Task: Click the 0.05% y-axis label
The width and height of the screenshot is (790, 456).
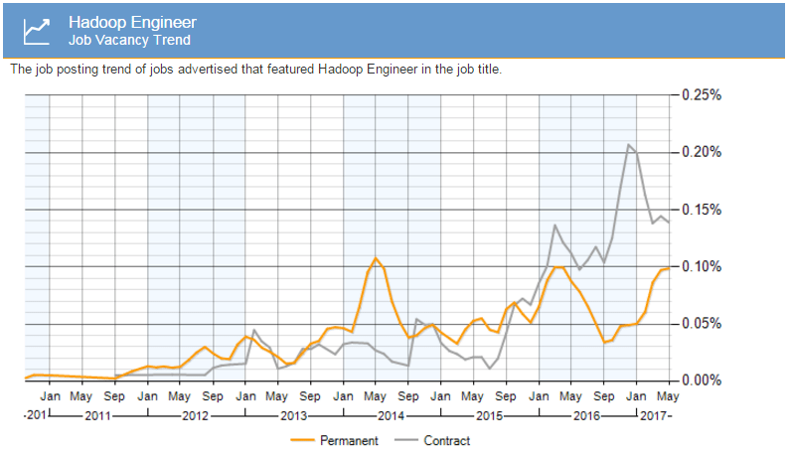Action: 702,323
